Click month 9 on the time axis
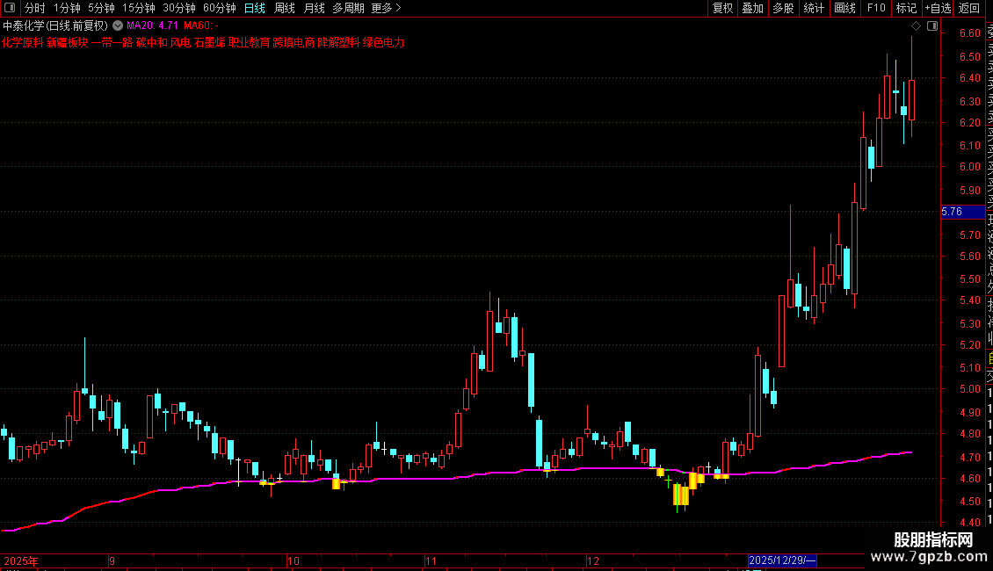This screenshot has height=571, width=993. click(x=112, y=560)
